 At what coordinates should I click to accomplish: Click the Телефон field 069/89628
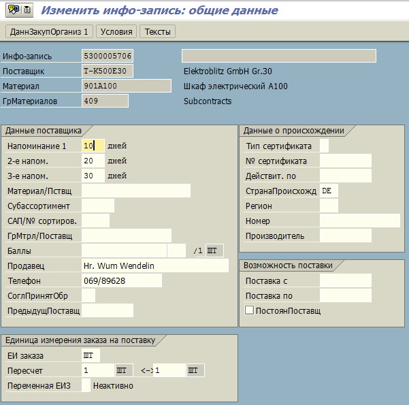[x=121, y=280]
